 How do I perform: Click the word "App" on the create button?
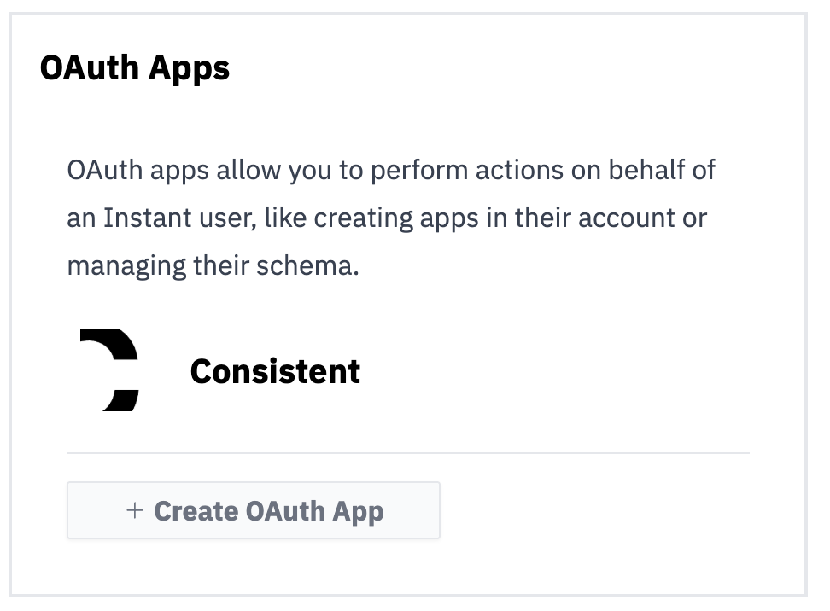pyautogui.click(x=359, y=511)
